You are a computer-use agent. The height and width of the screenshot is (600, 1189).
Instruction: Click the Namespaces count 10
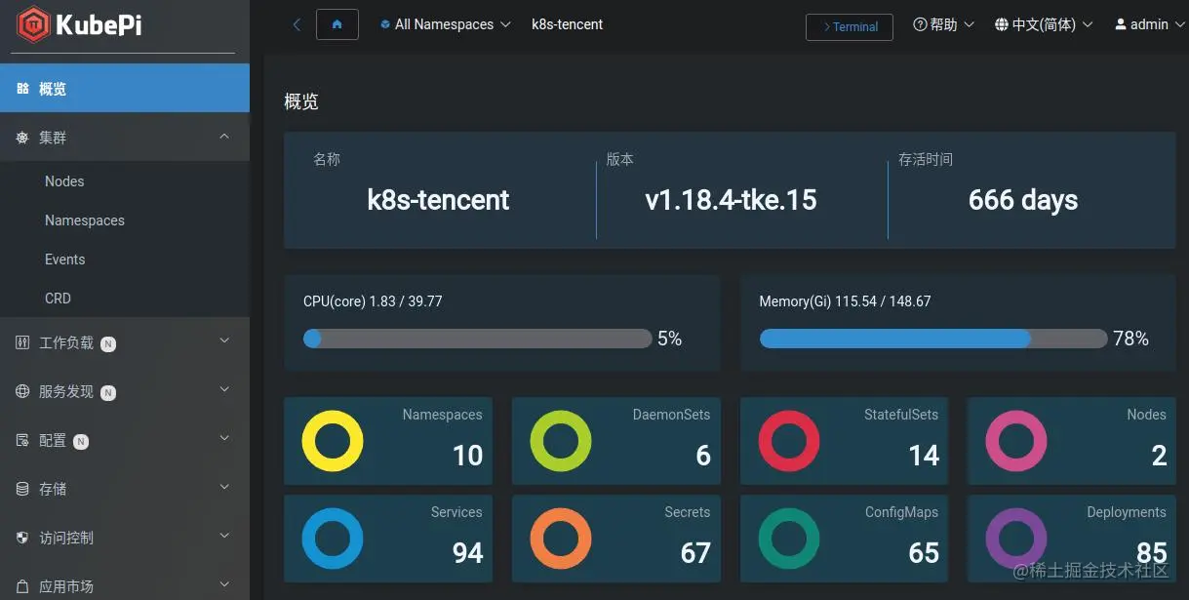pos(467,456)
